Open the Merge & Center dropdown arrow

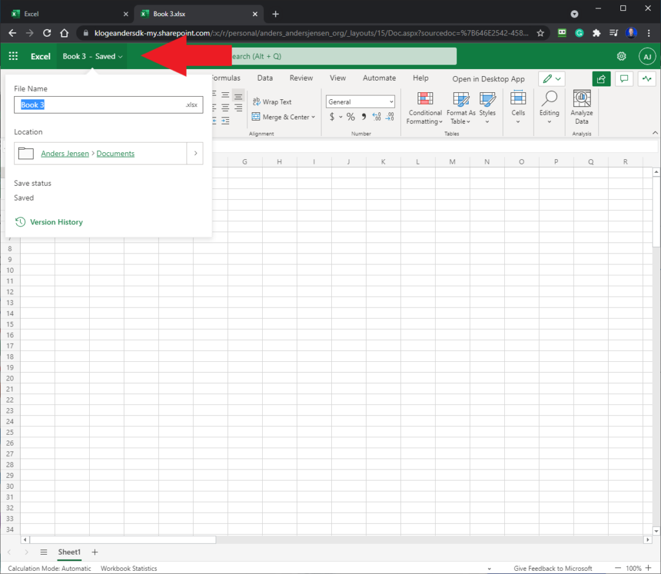point(313,117)
